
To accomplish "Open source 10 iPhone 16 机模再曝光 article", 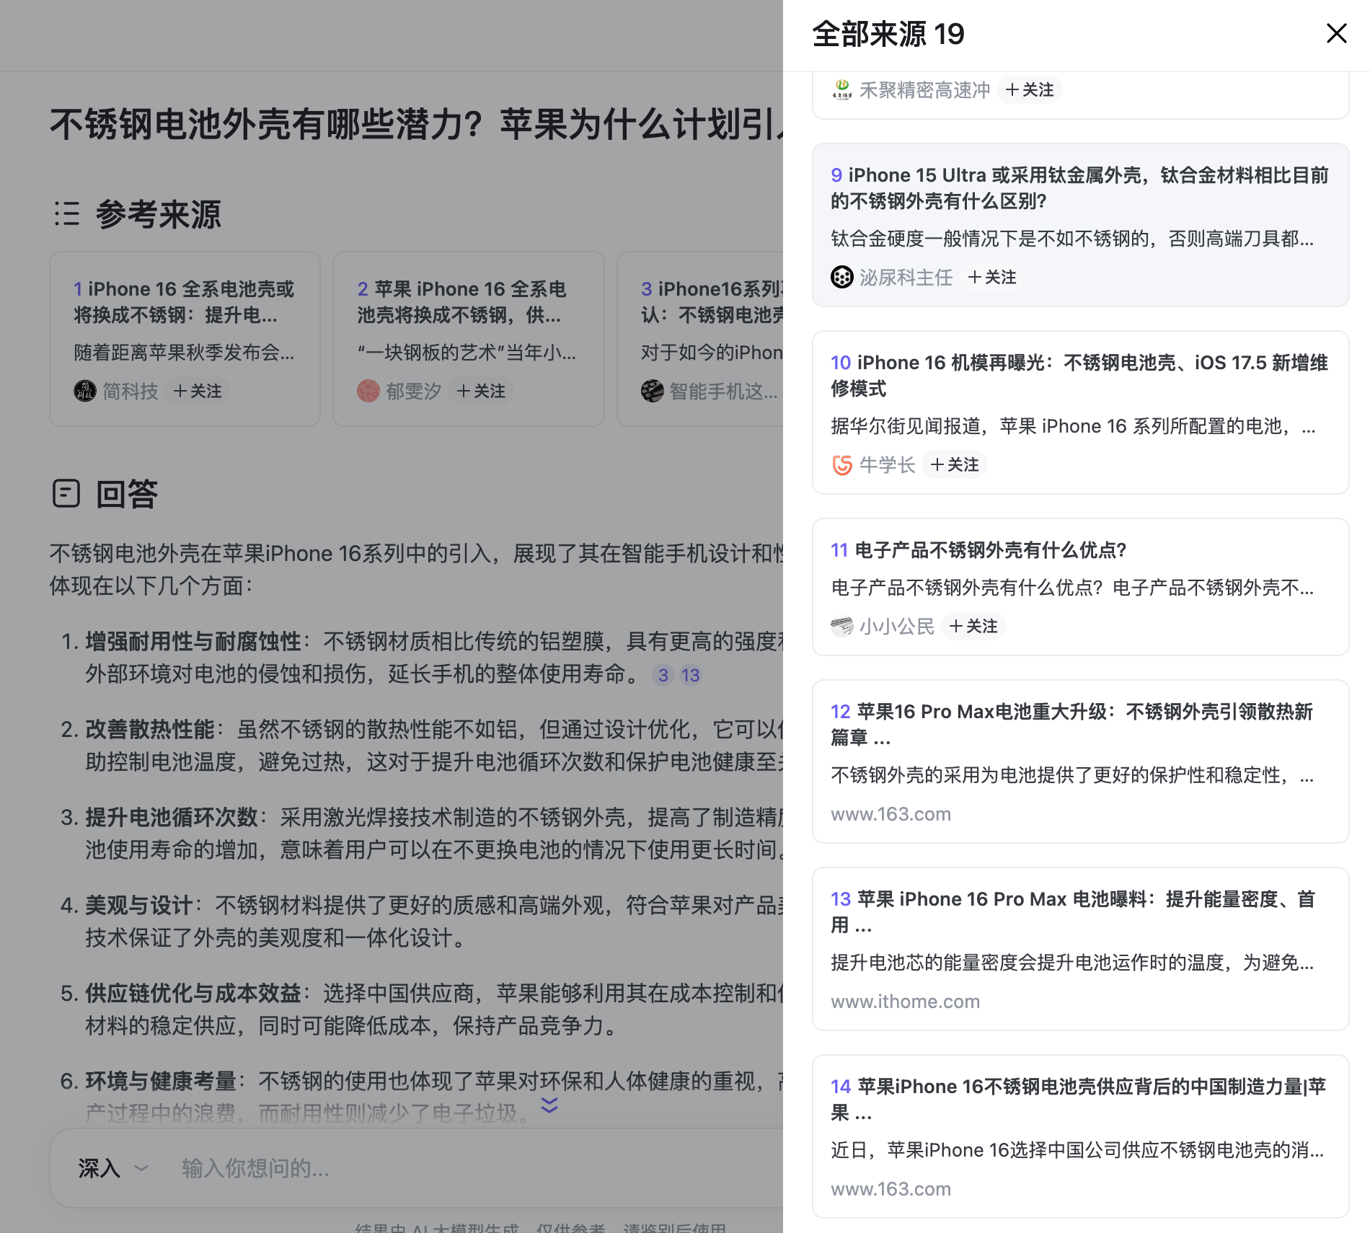I will click(1080, 412).
